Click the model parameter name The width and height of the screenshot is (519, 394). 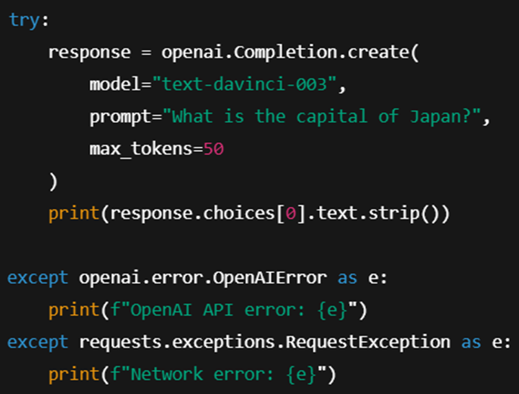(115, 84)
